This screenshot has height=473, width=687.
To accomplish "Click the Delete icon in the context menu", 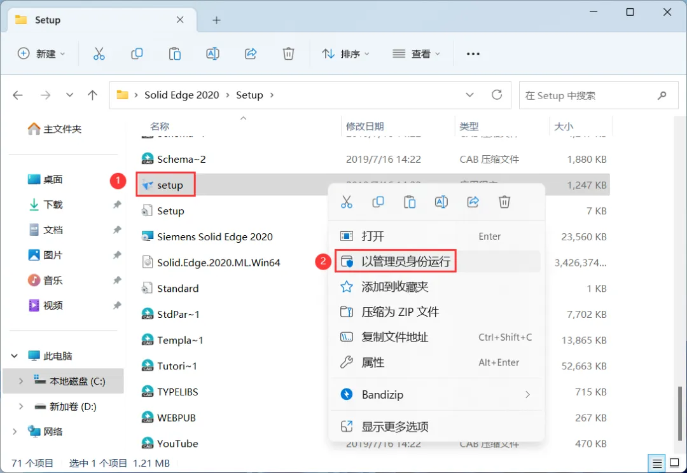I will pyautogui.click(x=504, y=202).
